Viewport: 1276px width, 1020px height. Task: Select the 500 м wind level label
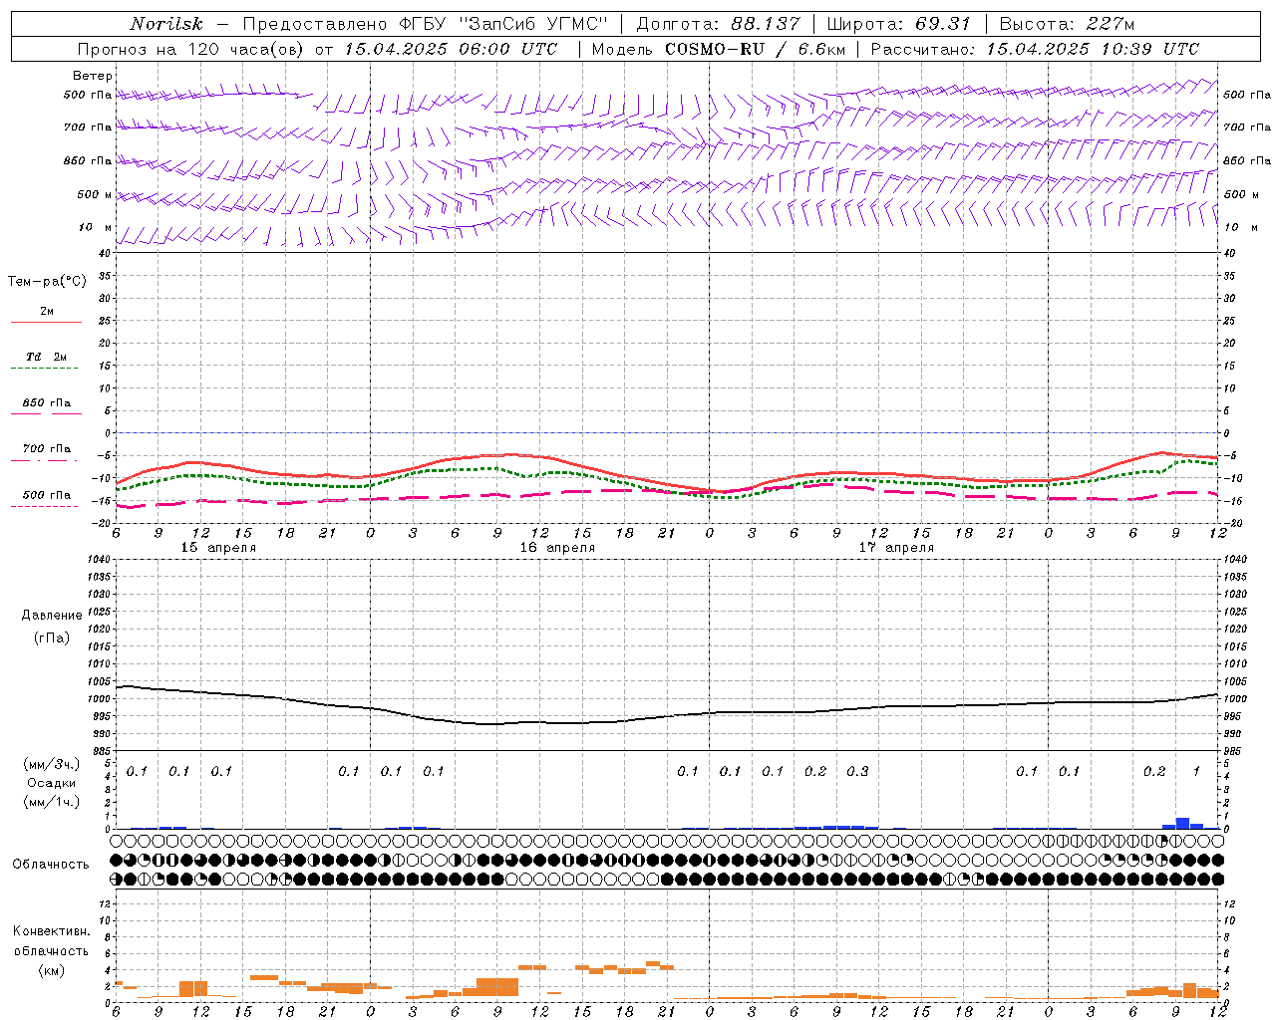point(95,194)
